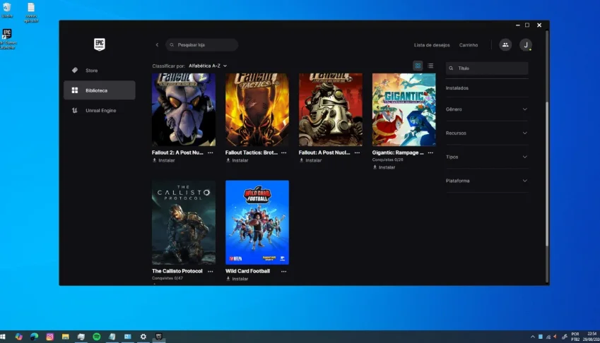Open more options for The Callisto Protocol

point(211,271)
